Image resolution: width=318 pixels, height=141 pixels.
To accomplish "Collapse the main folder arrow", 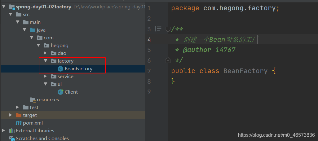I will click(x=18, y=22).
